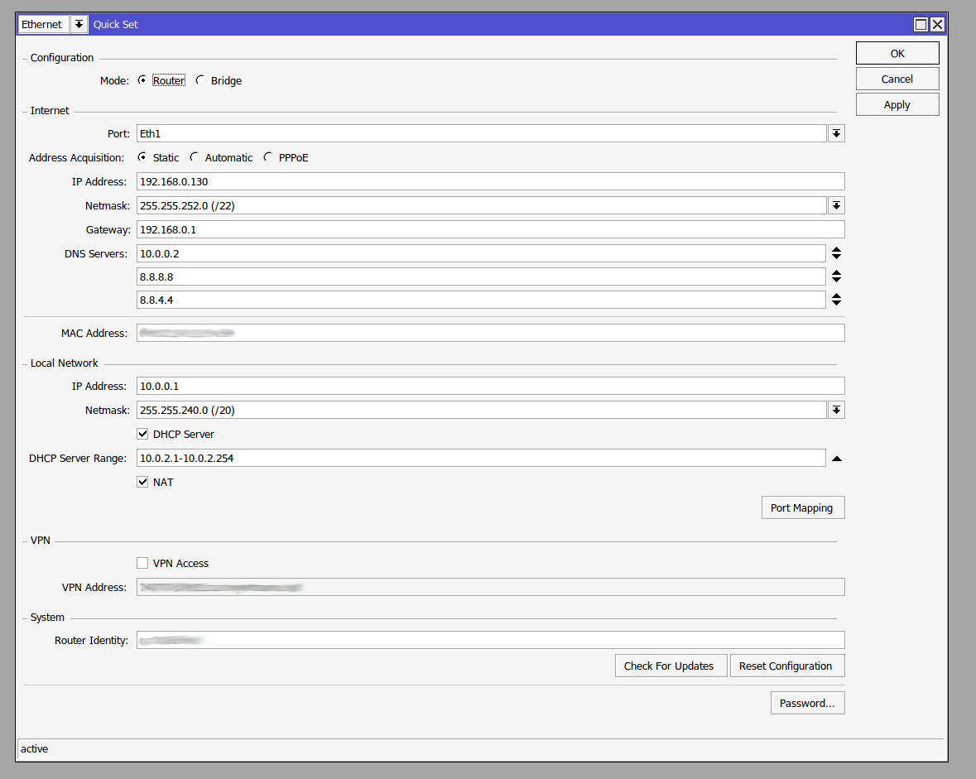
Task: Open the Ethernet quick set mode dropdown
Action: (x=79, y=25)
